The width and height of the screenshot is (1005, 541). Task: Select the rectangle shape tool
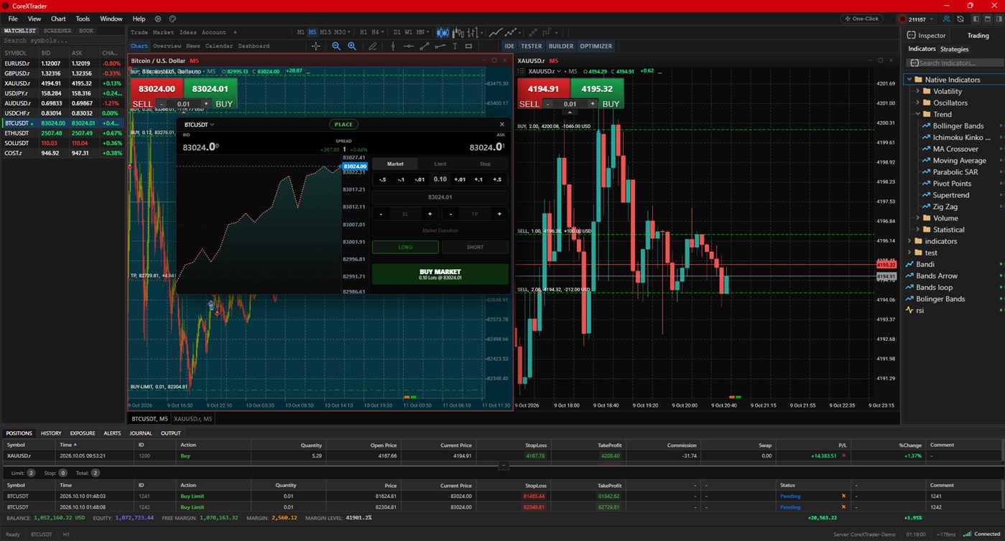click(469, 46)
